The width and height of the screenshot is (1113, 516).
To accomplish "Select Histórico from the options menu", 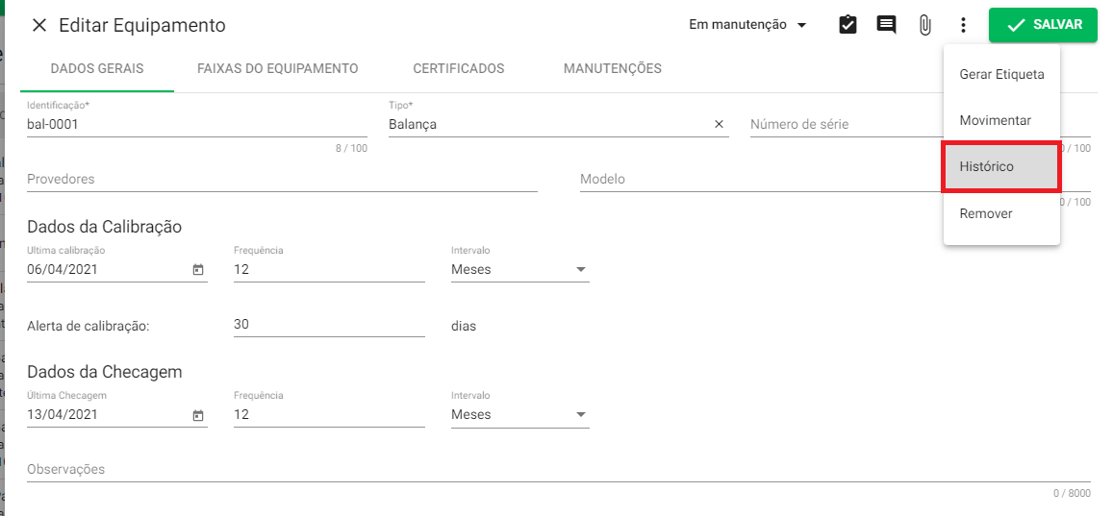I will tap(1001, 166).
